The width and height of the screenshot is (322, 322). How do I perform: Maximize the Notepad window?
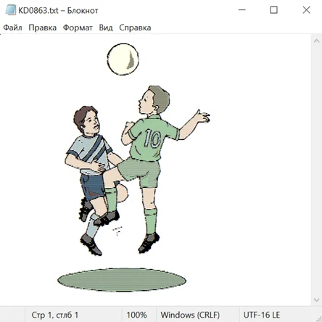click(x=273, y=10)
